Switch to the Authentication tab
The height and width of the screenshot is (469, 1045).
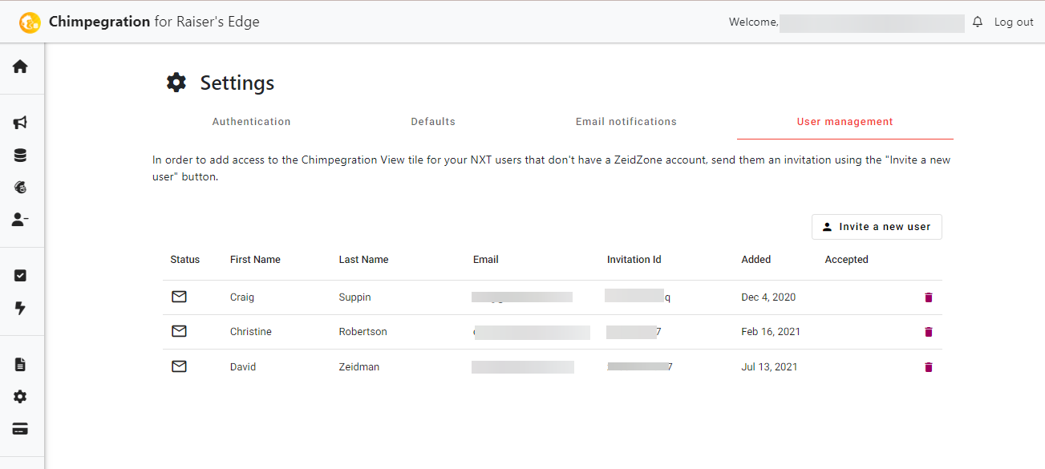[x=251, y=122]
